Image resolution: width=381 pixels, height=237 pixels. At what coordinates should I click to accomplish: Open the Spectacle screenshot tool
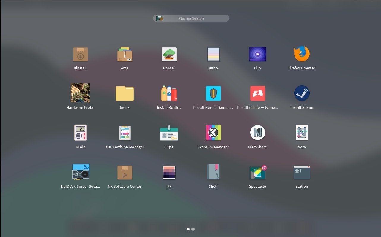[258, 172]
